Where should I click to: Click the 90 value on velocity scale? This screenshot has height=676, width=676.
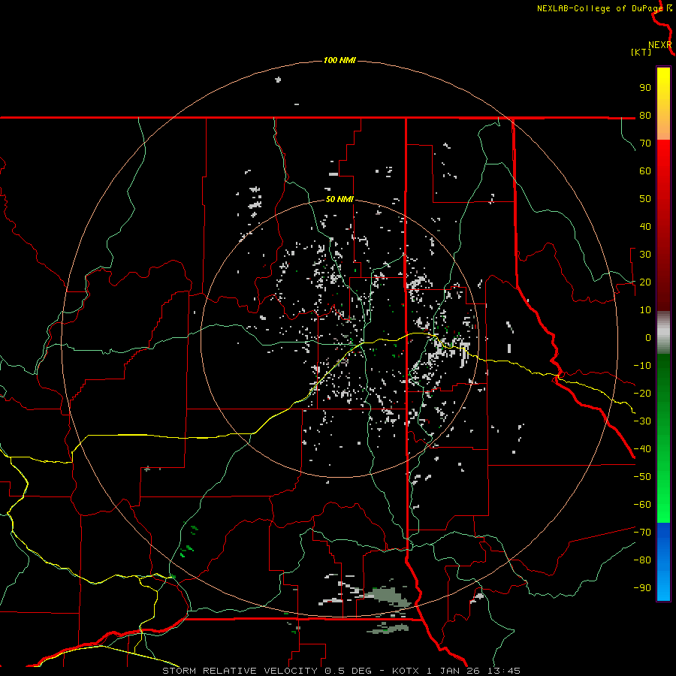[645, 88]
